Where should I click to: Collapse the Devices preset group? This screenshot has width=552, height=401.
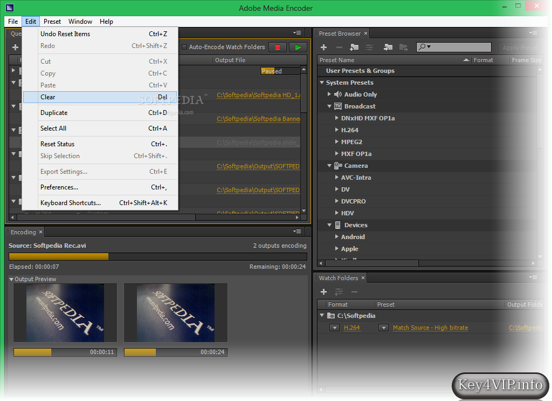(x=329, y=225)
